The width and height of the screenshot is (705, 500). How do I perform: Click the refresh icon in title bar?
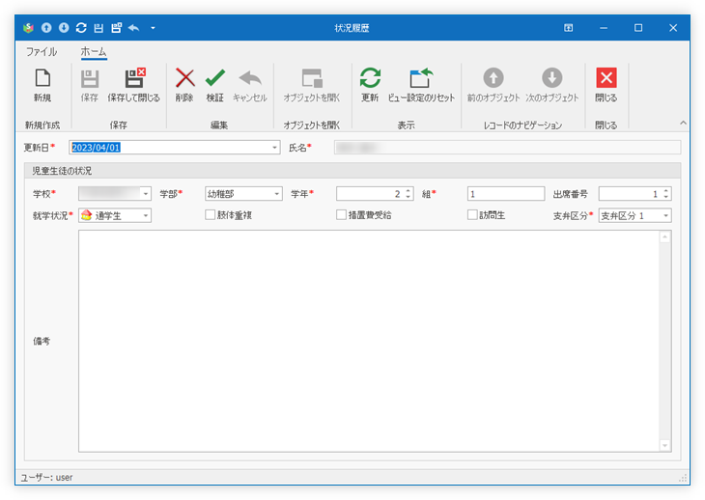click(x=81, y=28)
